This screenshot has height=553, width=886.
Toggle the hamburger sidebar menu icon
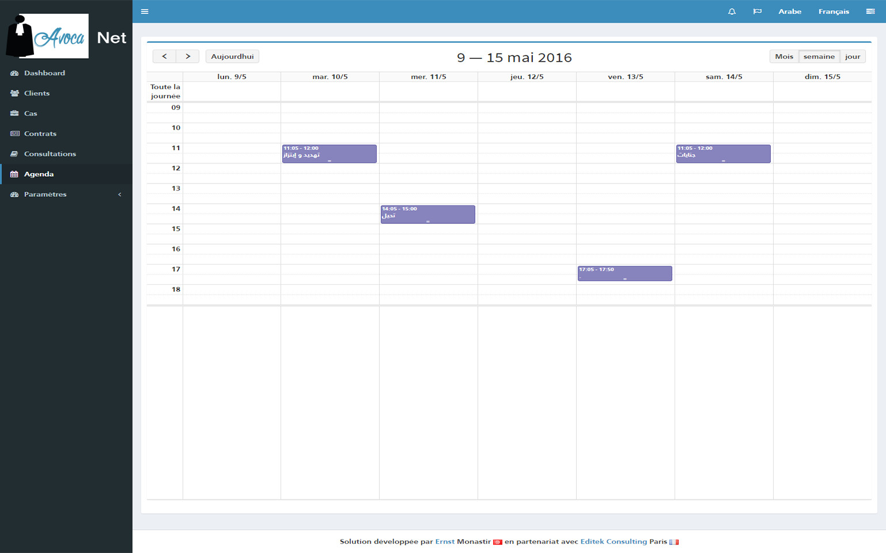(145, 12)
